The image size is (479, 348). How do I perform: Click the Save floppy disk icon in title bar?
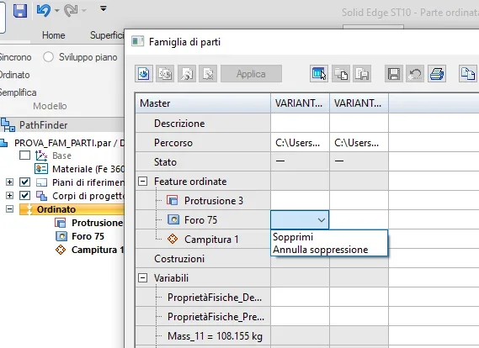[x=20, y=11]
